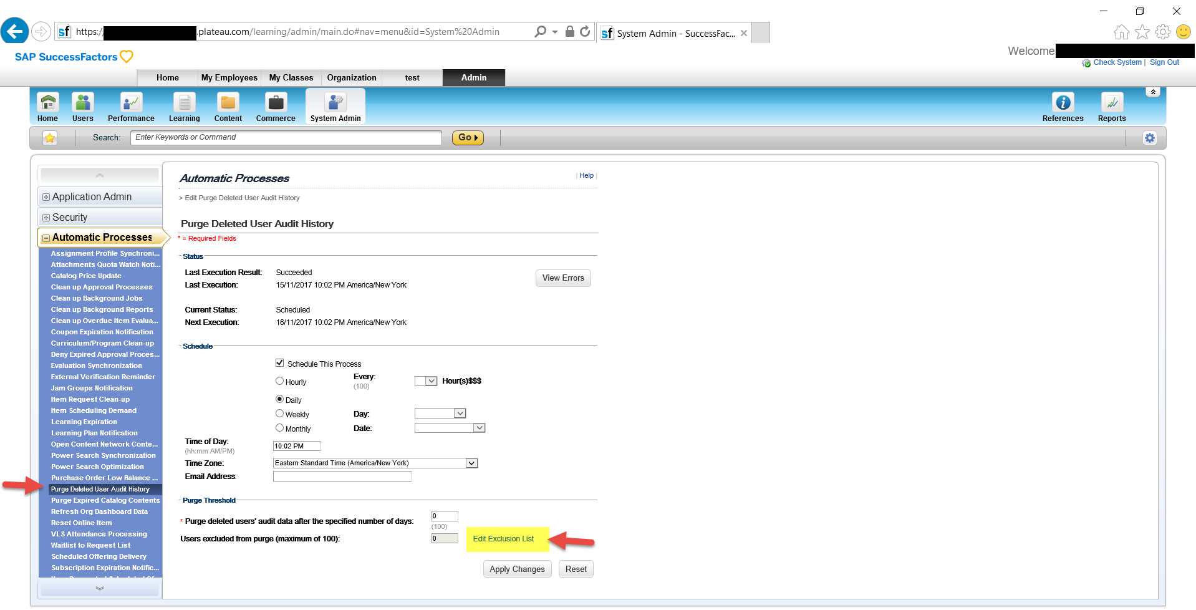Open browser favorites star icon

click(x=1142, y=32)
